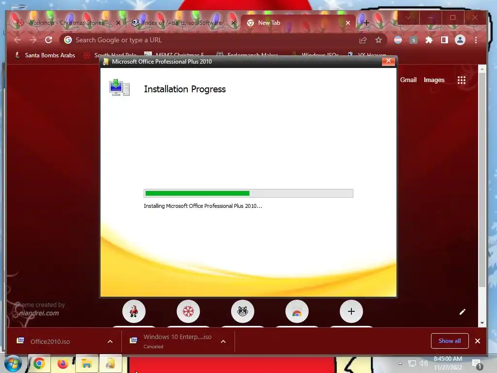Click the page scrollbar down arrow
This screenshot has width=497, height=373.
click(x=482, y=323)
